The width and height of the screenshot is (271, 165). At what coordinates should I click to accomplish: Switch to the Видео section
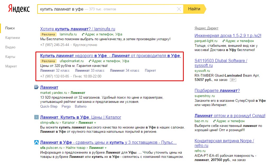pos(10,47)
